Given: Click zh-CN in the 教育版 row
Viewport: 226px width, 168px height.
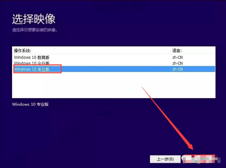Looking at the screenshot, I should 178,57.
